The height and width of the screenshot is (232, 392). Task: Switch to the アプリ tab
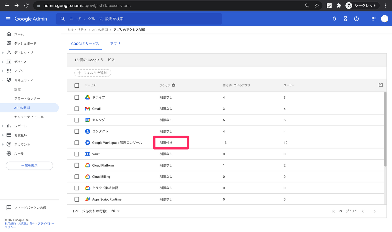point(115,44)
